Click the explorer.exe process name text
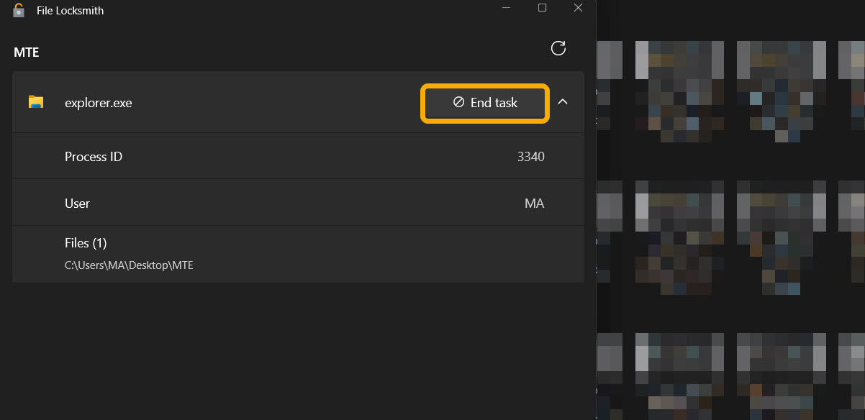 (99, 102)
